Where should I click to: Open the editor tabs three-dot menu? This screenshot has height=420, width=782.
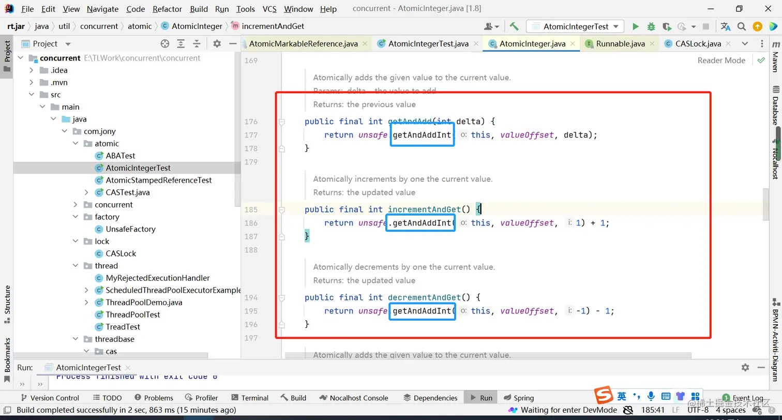click(762, 43)
